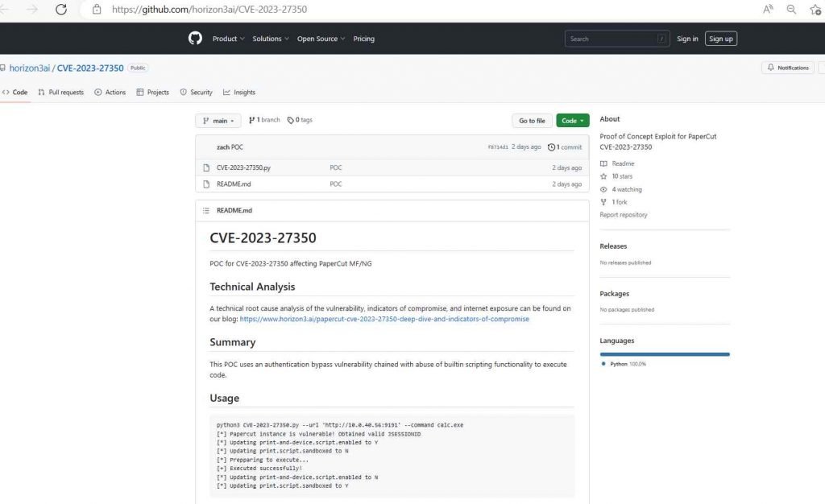The image size is (825, 504).
Task: Add page to favorites via star icon
Action: point(816,9)
